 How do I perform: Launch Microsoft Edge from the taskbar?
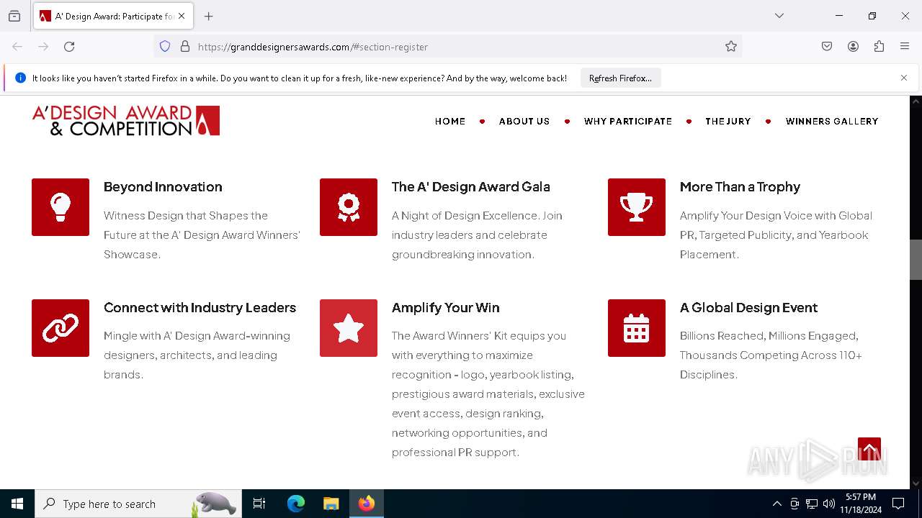point(296,504)
